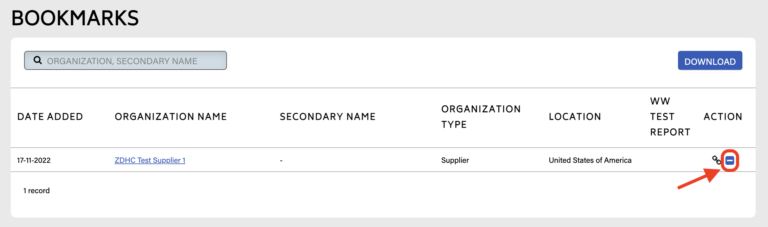This screenshot has width=768, height=227.
Task: Click the bookmark removal control for the supplier row
Action: point(730,160)
